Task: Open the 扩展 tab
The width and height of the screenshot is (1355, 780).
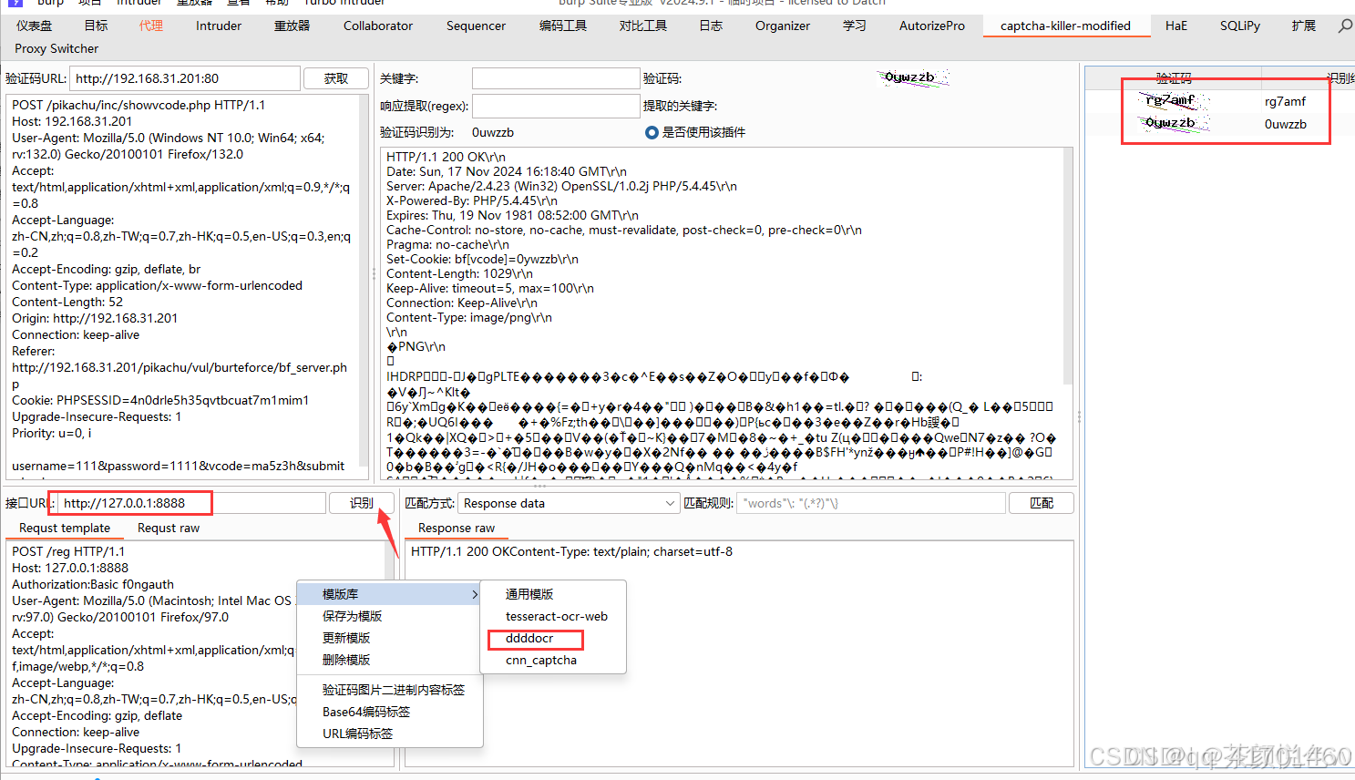Action: tap(1304, 26)
